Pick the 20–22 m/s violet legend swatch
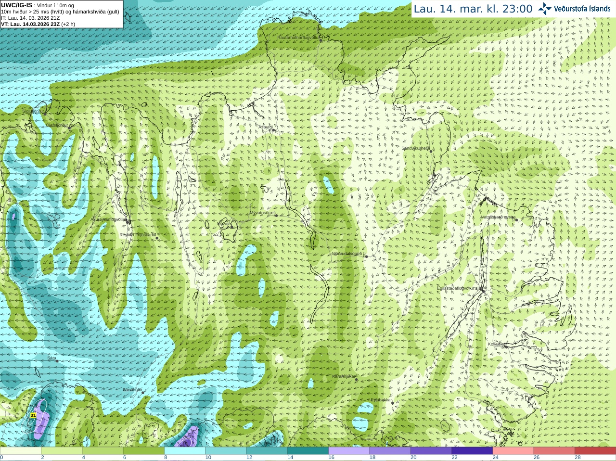Screen dimensions: 616x461 pyautogui.click(x=431, y=451)
